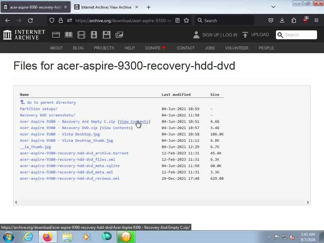Image resolution: width=324 pixels, height=243 pixels.
Task: Open the PROJECTS menu item
Action: 104,48
